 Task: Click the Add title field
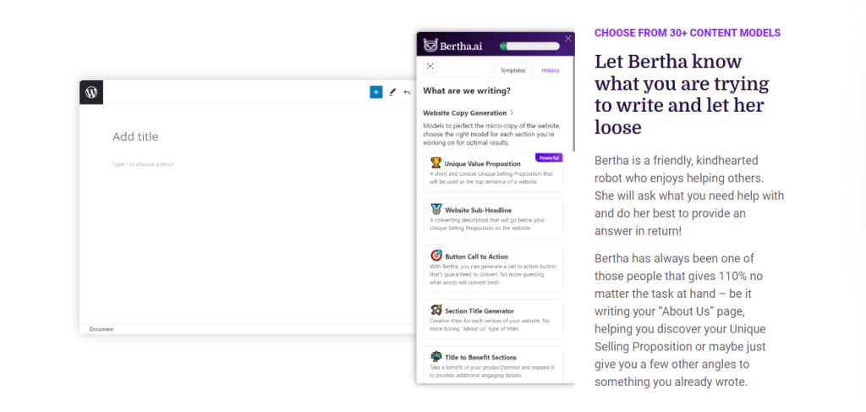tap(135, 137)
